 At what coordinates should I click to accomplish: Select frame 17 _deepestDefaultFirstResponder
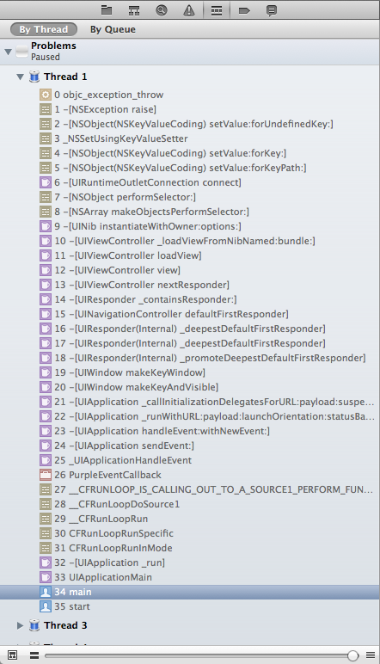[190, 343]
